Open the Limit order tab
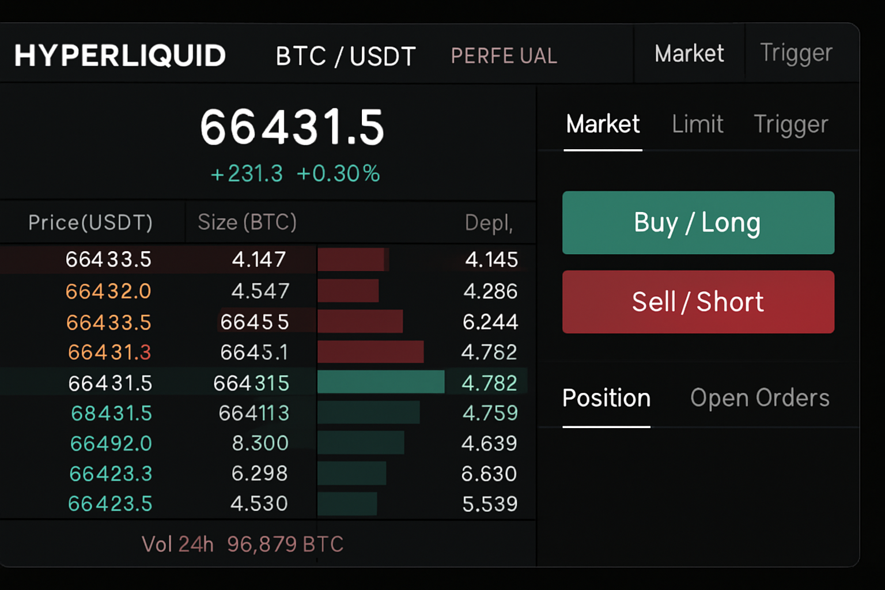885x590 pixels. pos(698,124)
